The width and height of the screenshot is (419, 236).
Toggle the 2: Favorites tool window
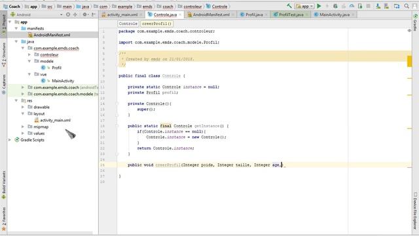[3, 218]
